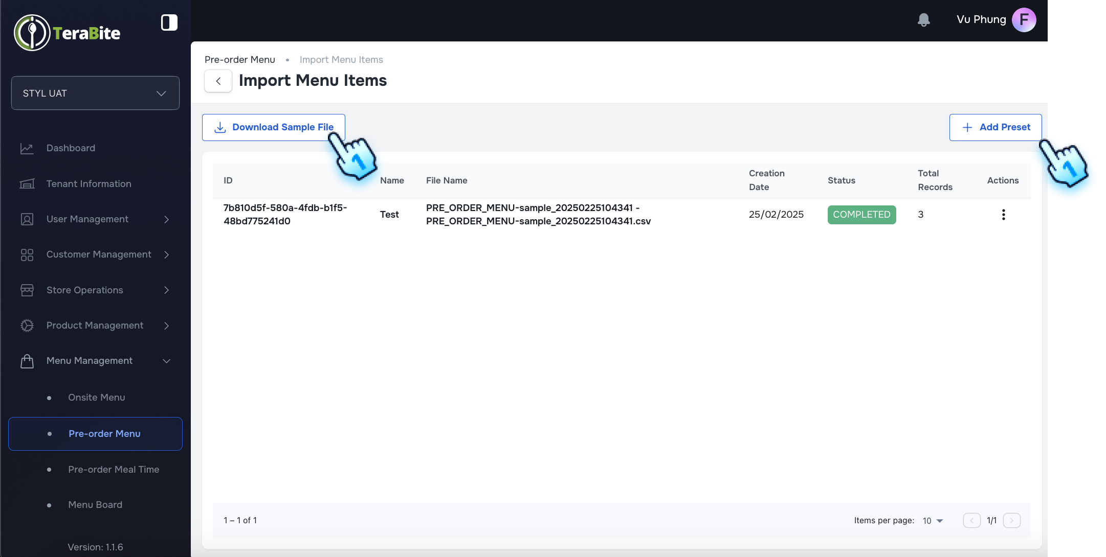Expand Customer Management section
The image size is (1106, 557).
(166, 254)
